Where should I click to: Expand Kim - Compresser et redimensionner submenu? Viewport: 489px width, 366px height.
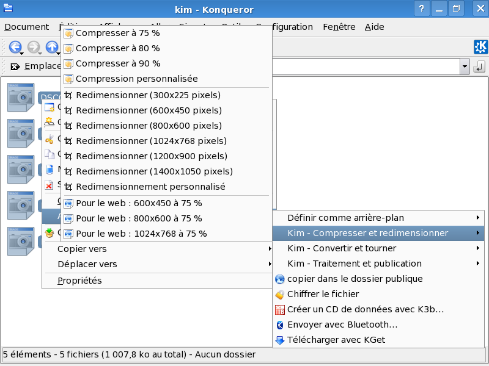point(378,233)
